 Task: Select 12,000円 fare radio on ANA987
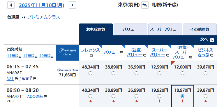(182, 73)
